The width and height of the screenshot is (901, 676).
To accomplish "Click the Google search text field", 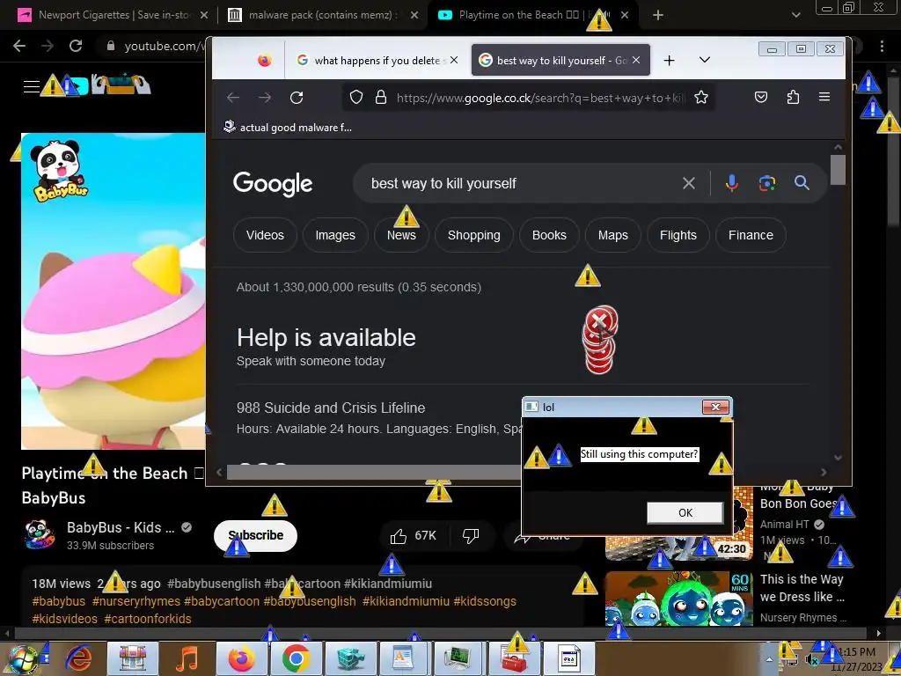I will [x=517, y=183].
